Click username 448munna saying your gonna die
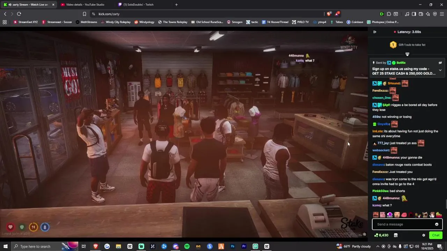This screenshot has width=447, height=251. [x=391, y=158]
